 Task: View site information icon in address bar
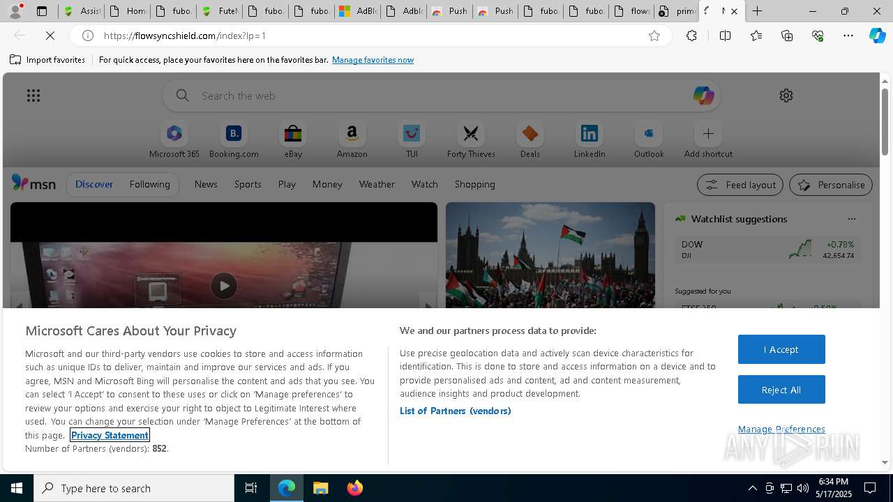(88, 36)
